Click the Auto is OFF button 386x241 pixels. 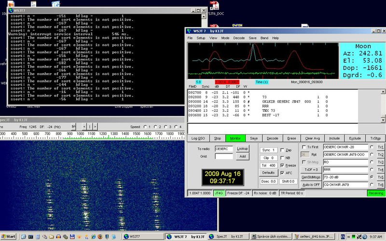[x=311, y=185]
